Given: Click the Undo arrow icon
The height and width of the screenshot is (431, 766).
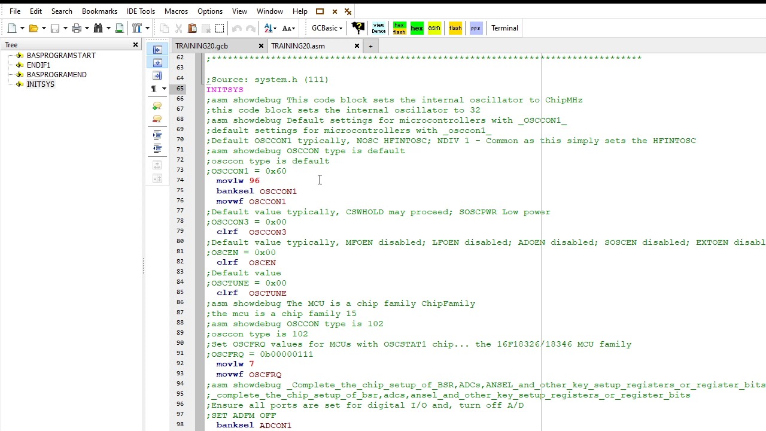Looking at the screenshot, I should pyautogui.click(x=237, y=28).
